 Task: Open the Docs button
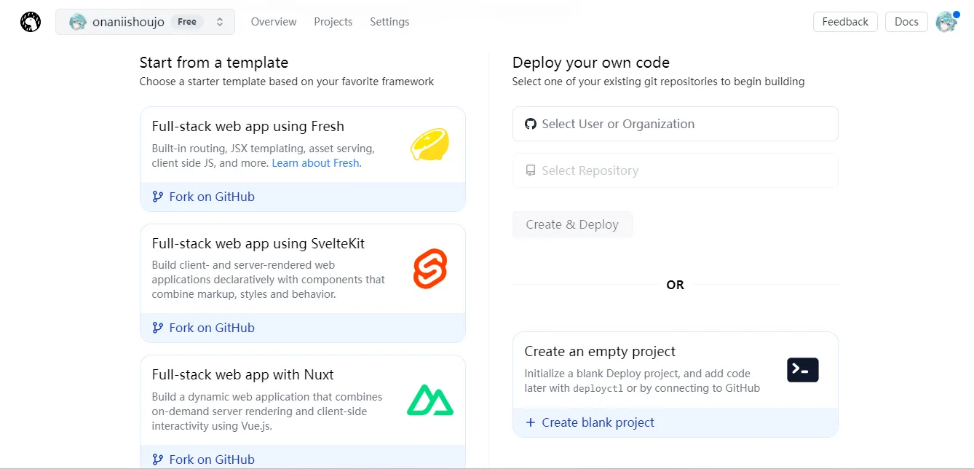click(x=906, y=22)
